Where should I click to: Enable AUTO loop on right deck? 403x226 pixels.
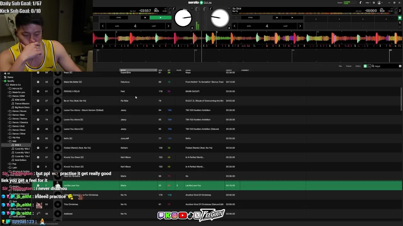(249, 26)
